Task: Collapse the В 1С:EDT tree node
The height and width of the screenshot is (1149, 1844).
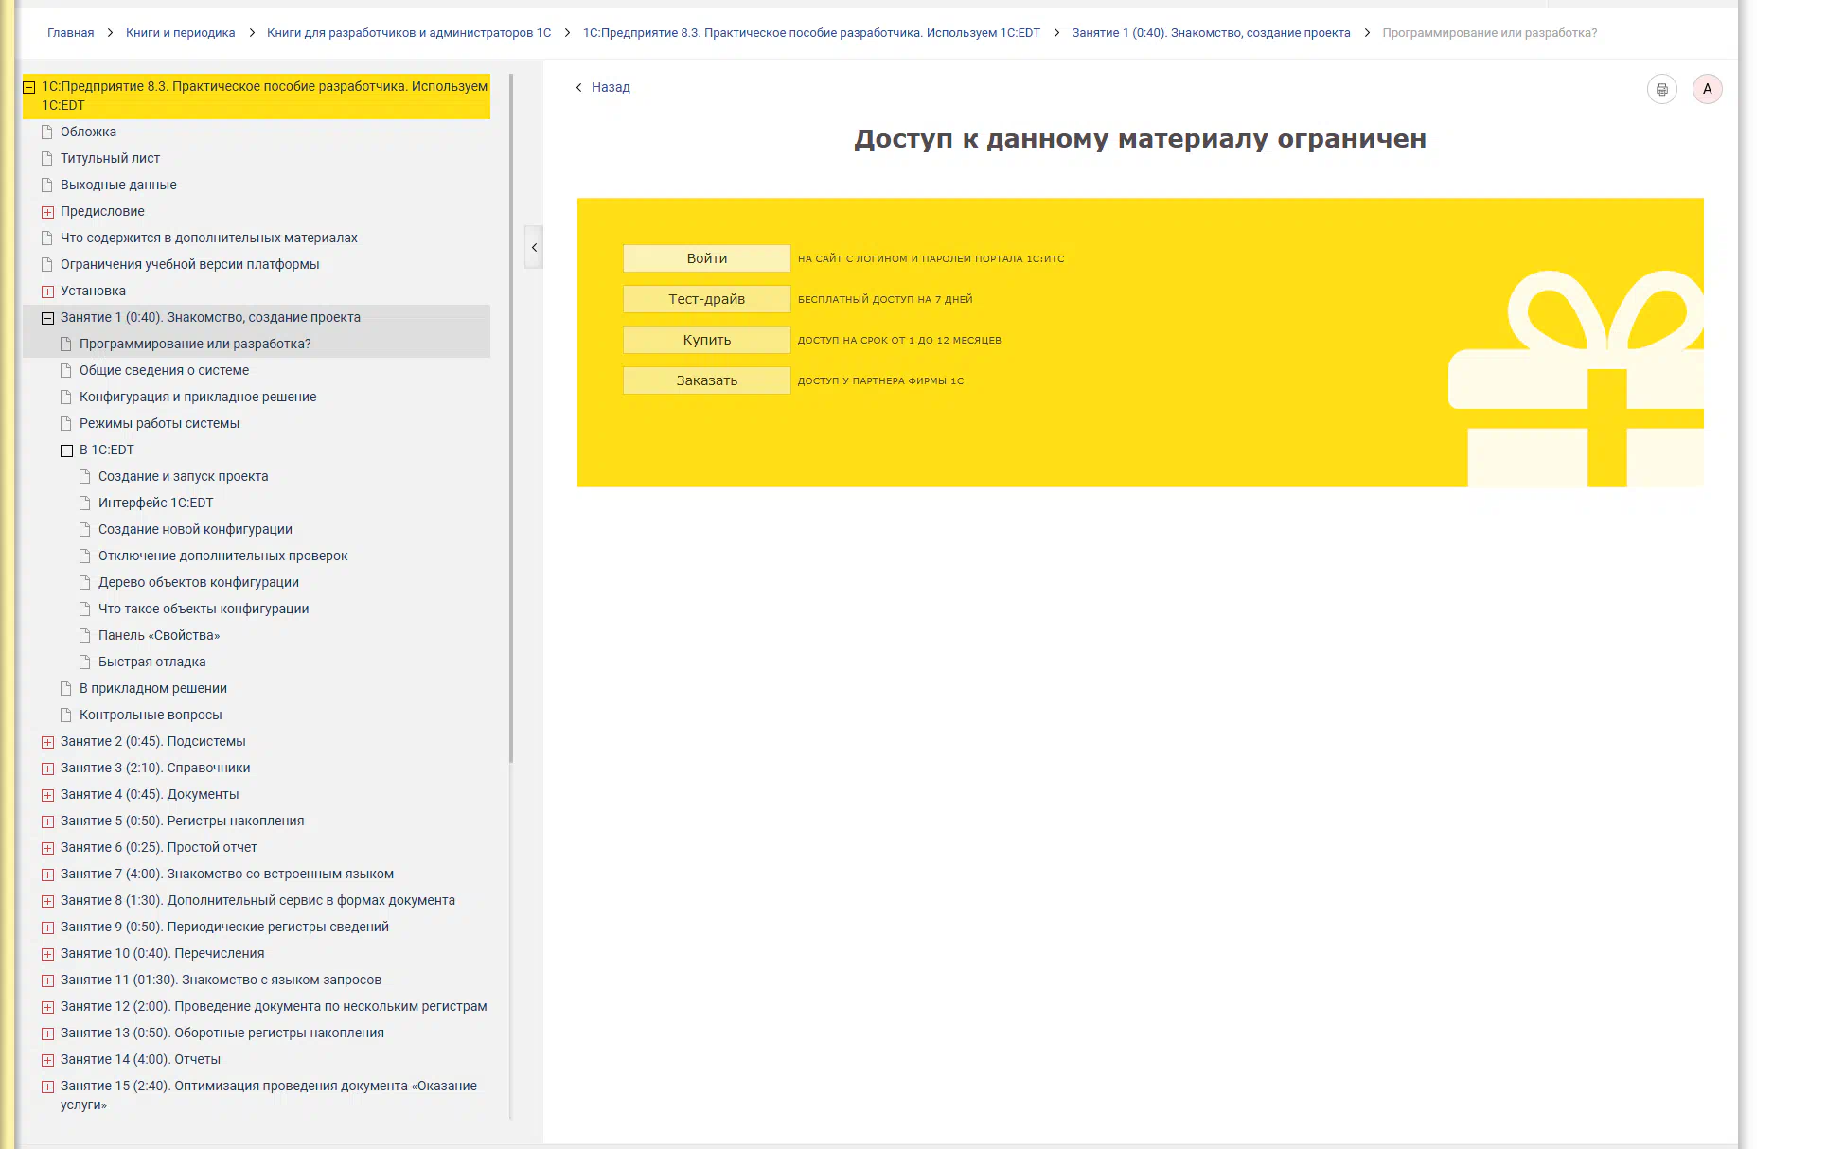Action: click(66, 451)
